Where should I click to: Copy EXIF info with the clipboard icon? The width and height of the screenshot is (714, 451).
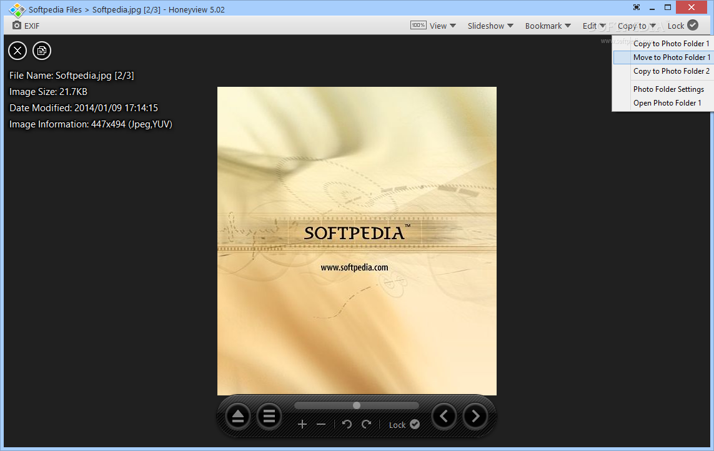(x=41, y=51)
